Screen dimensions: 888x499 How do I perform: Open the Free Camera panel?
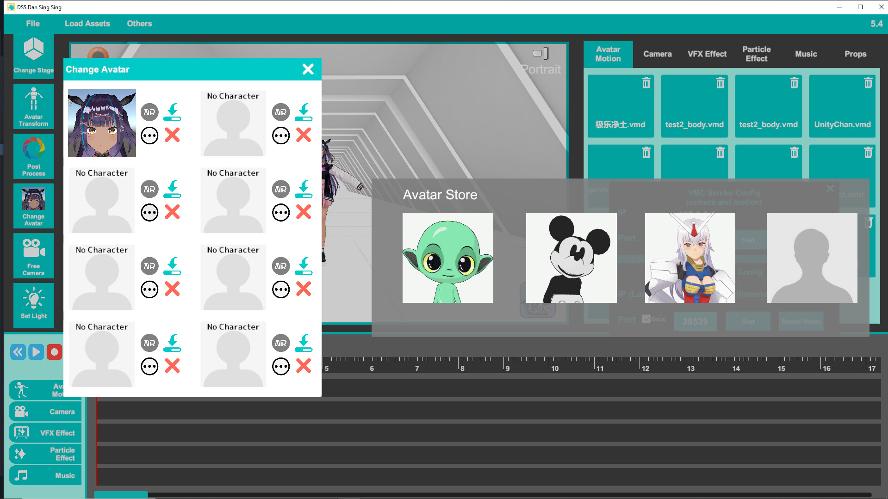click(33, 256)
